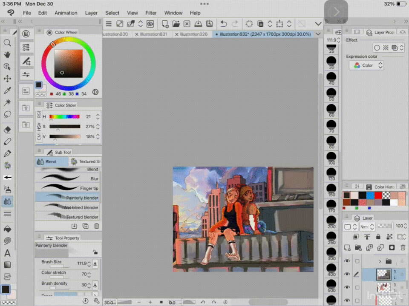The height and width of the screenshot is (306, 409).
Task: Pick the Lasso selection tool
Action: coord(7,114)
